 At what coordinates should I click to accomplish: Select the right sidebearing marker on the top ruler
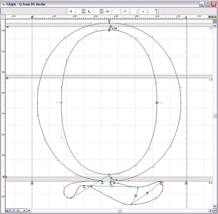point(186,17)
